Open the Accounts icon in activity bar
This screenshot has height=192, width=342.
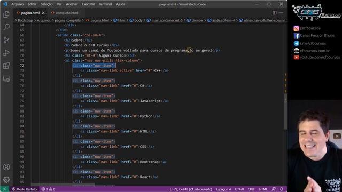point(6,167)
